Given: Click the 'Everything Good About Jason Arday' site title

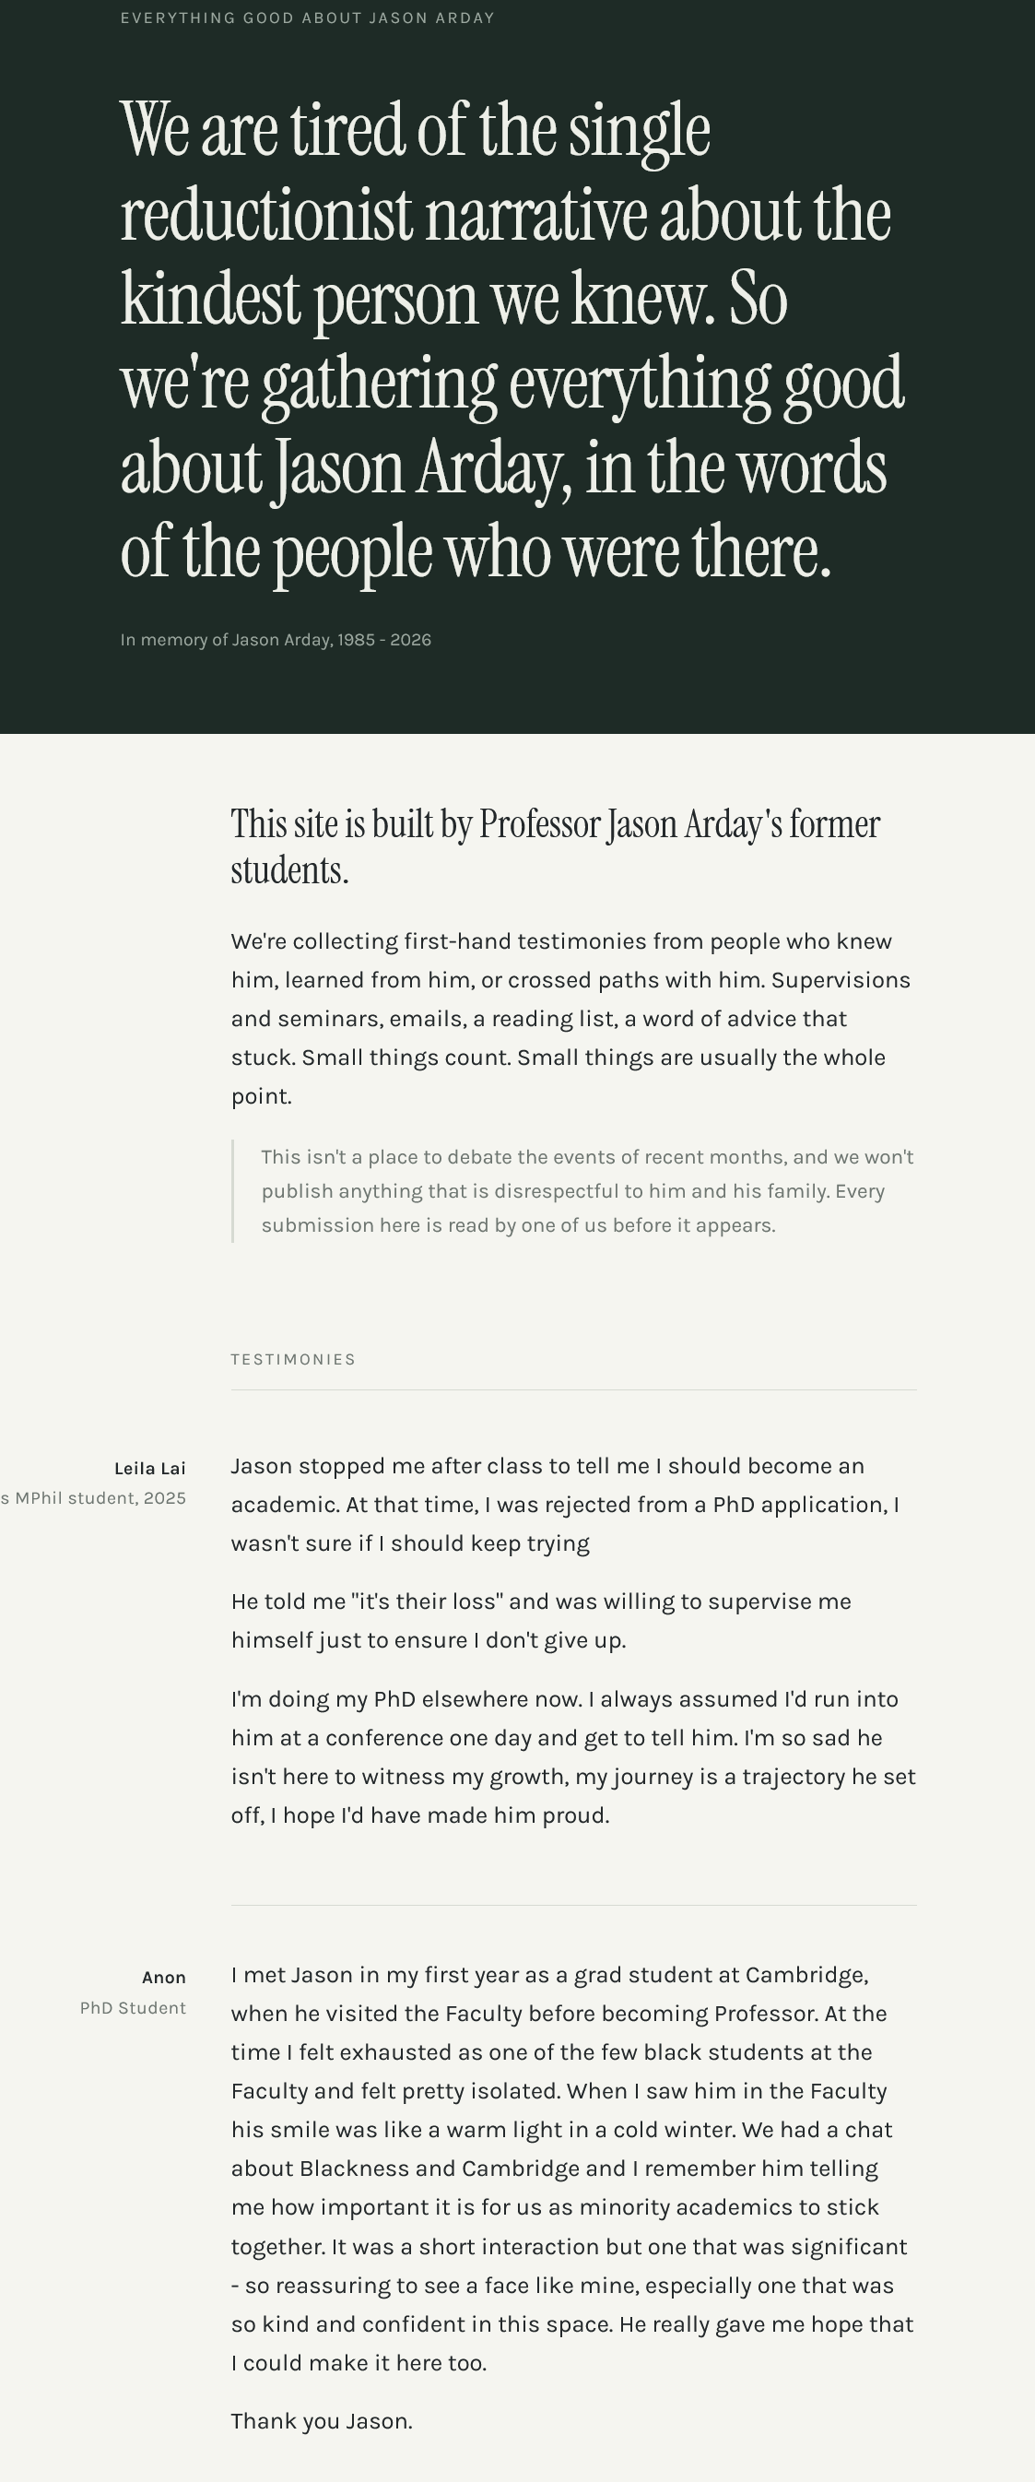Looking at the screenshot, I should 307,18.
